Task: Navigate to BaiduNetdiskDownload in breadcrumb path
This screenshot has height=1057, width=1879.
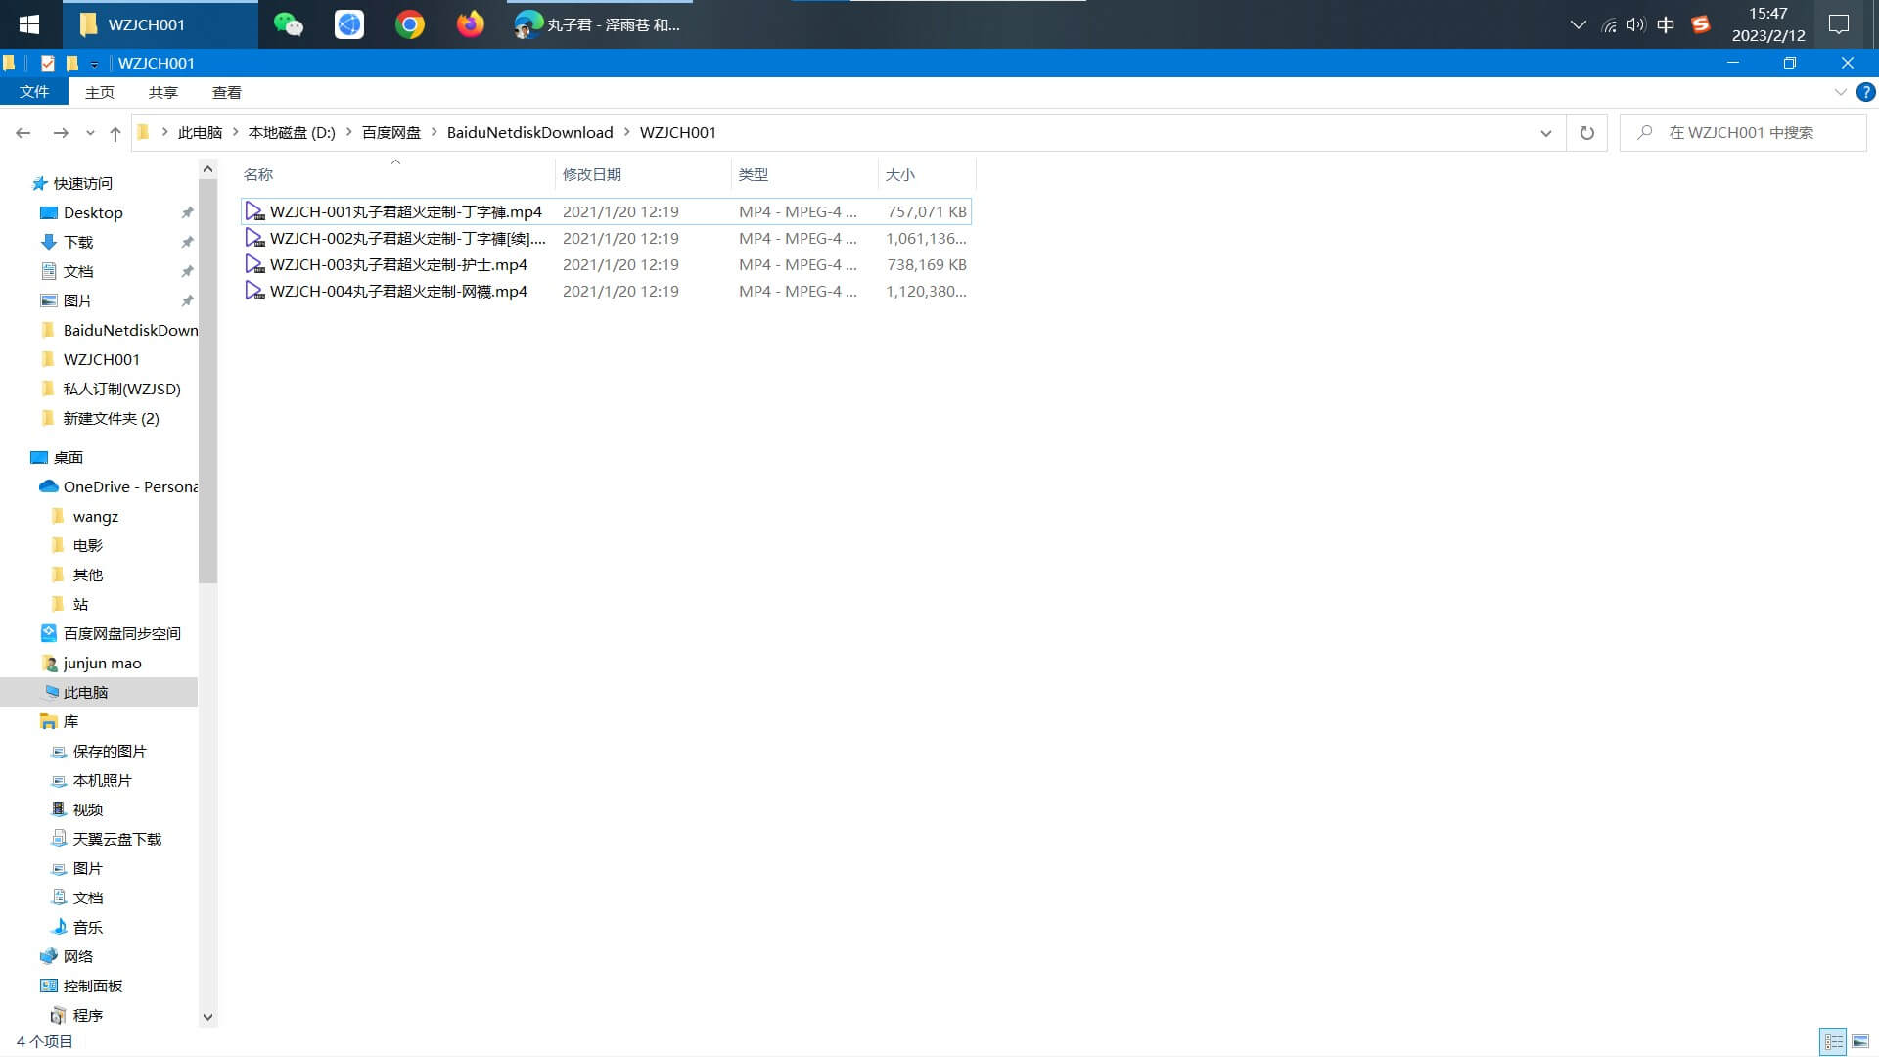Action: pyautogui.click(x=529, y=133)
